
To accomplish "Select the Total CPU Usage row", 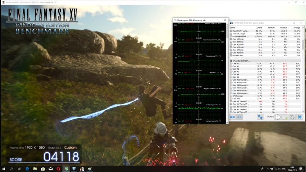I will [x=265, y=34].
